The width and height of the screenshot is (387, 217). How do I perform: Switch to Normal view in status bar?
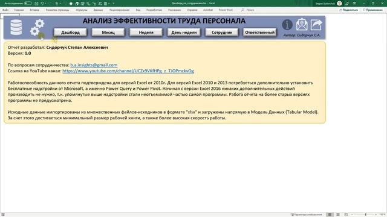click(x=330, y=215)
